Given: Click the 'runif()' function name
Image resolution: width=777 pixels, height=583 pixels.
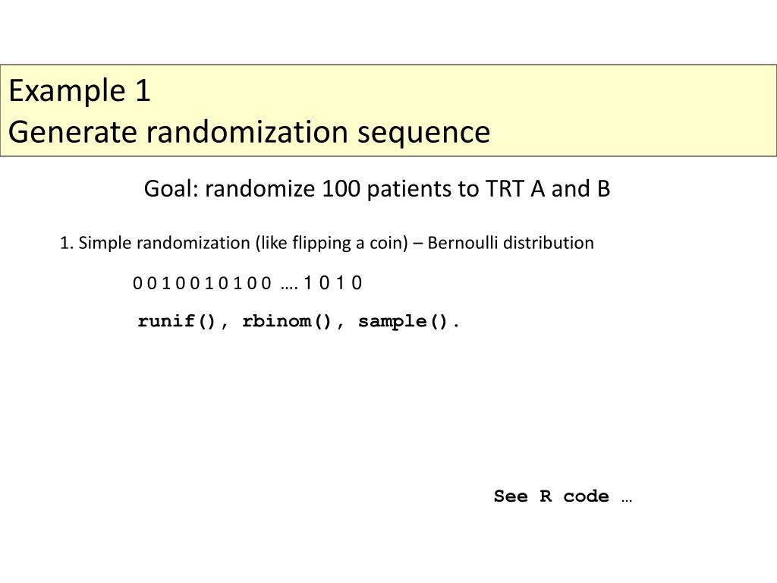Looking at the screenshot, I should [x=177, y=321].
